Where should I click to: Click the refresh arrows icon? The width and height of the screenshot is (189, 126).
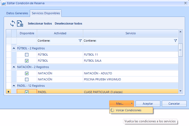[12, 23]
